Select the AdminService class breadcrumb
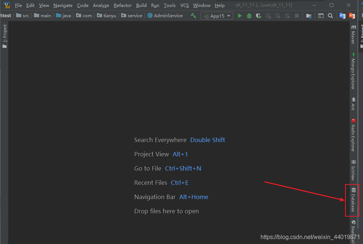 pyautogui.click(x=165, y=16)
